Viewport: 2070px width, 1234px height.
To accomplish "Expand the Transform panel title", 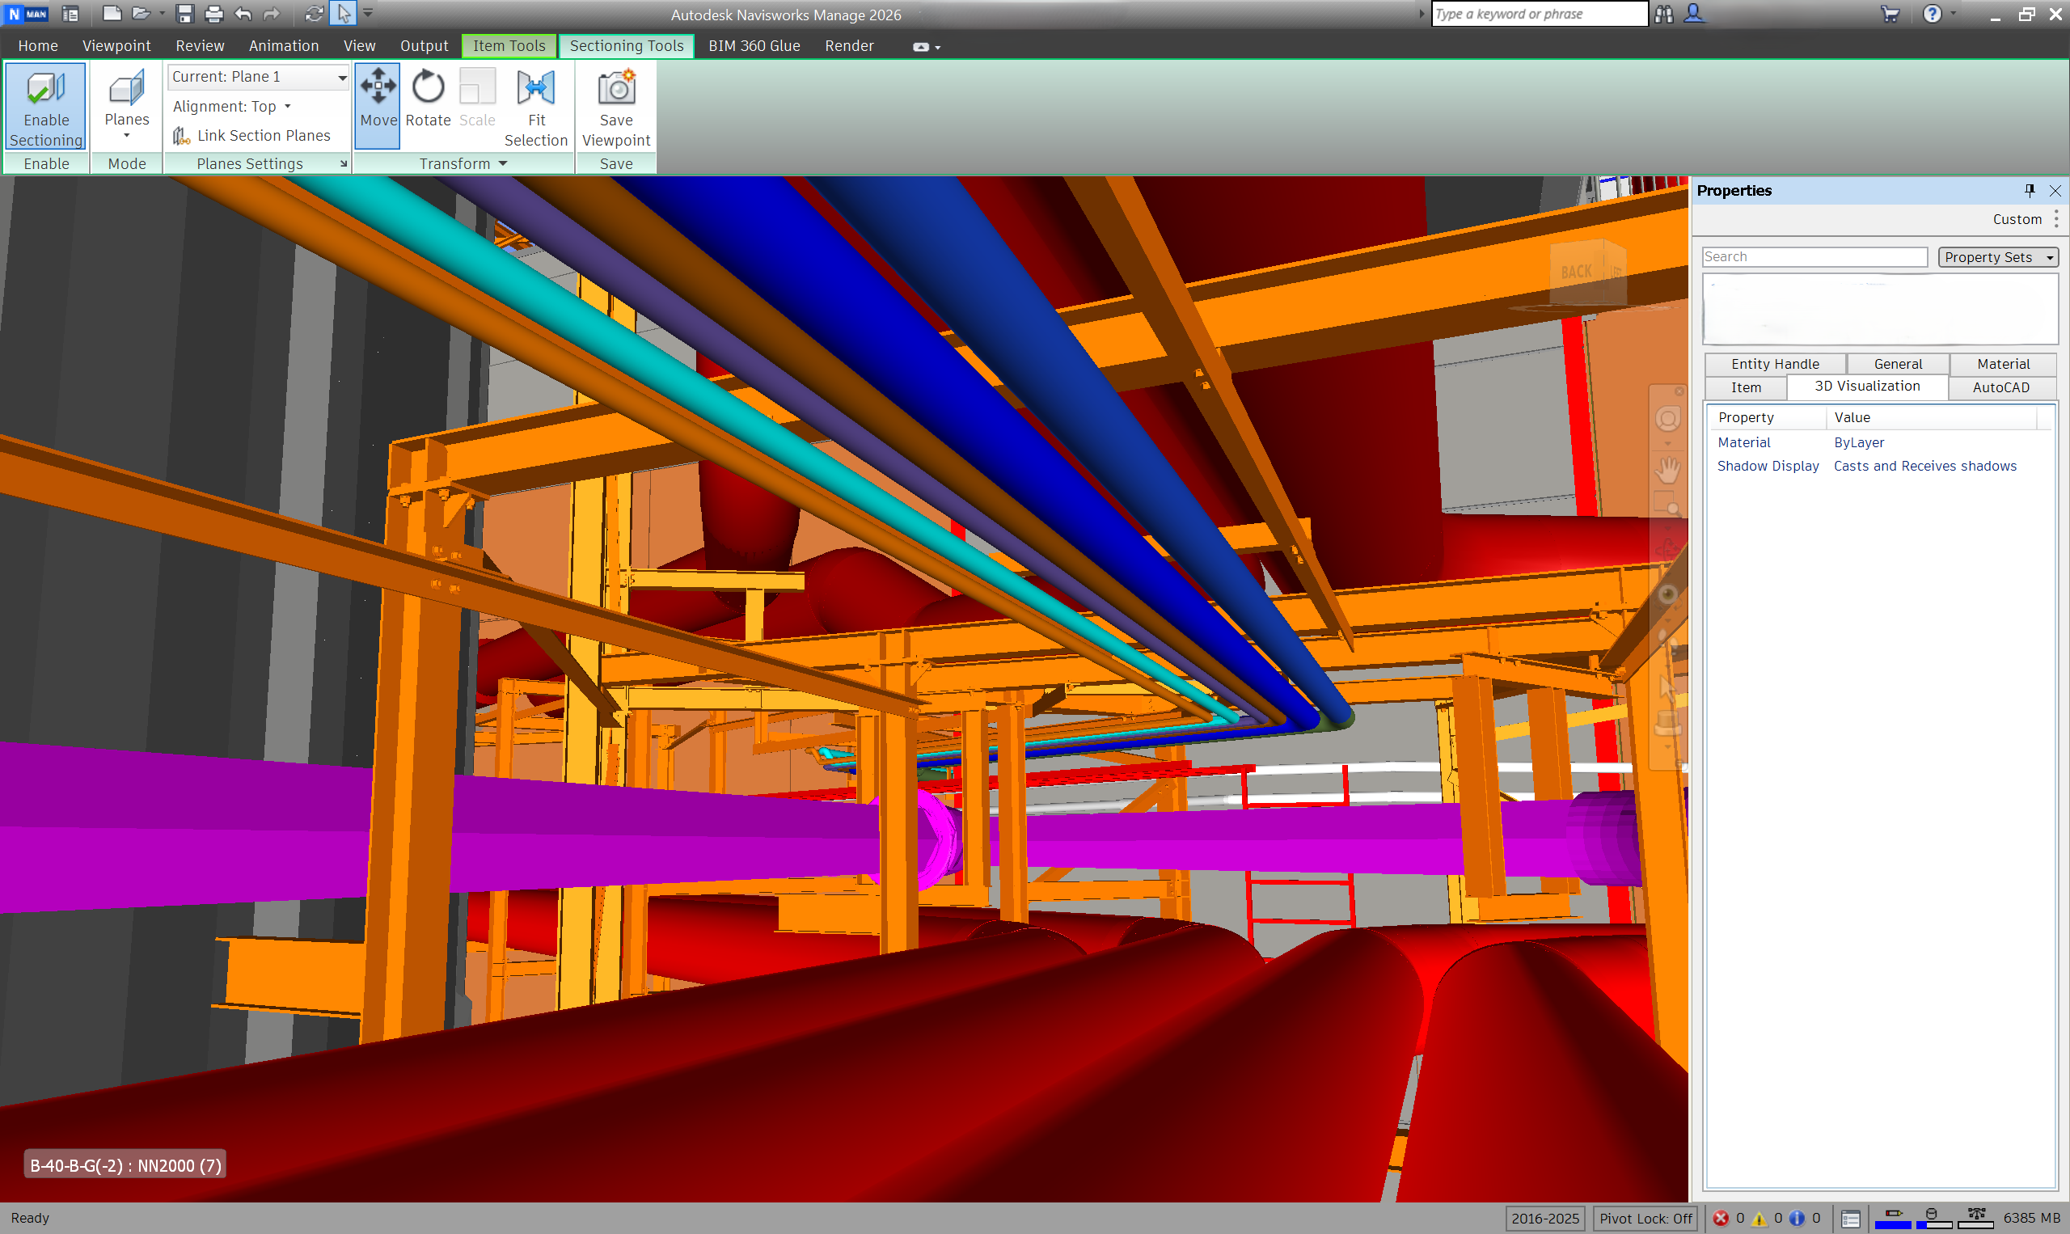I will point(463,164).
